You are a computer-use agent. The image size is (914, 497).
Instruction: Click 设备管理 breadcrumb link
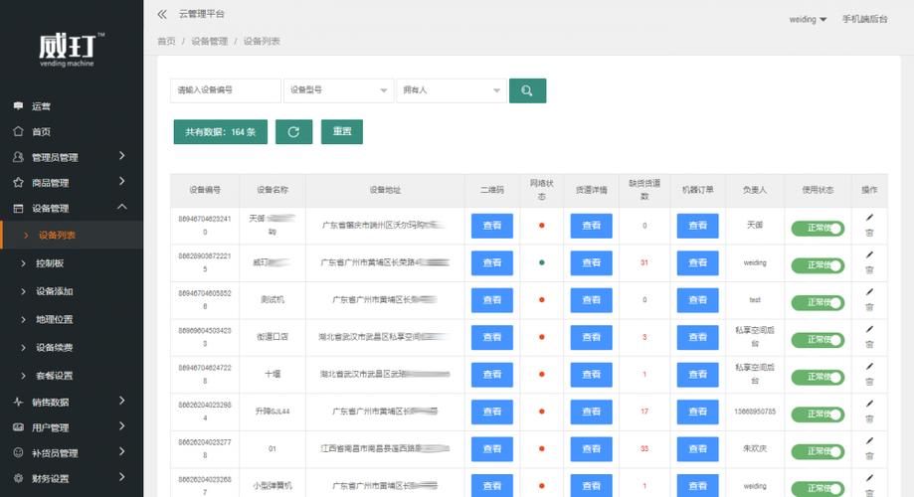click(x=209, y=42)
